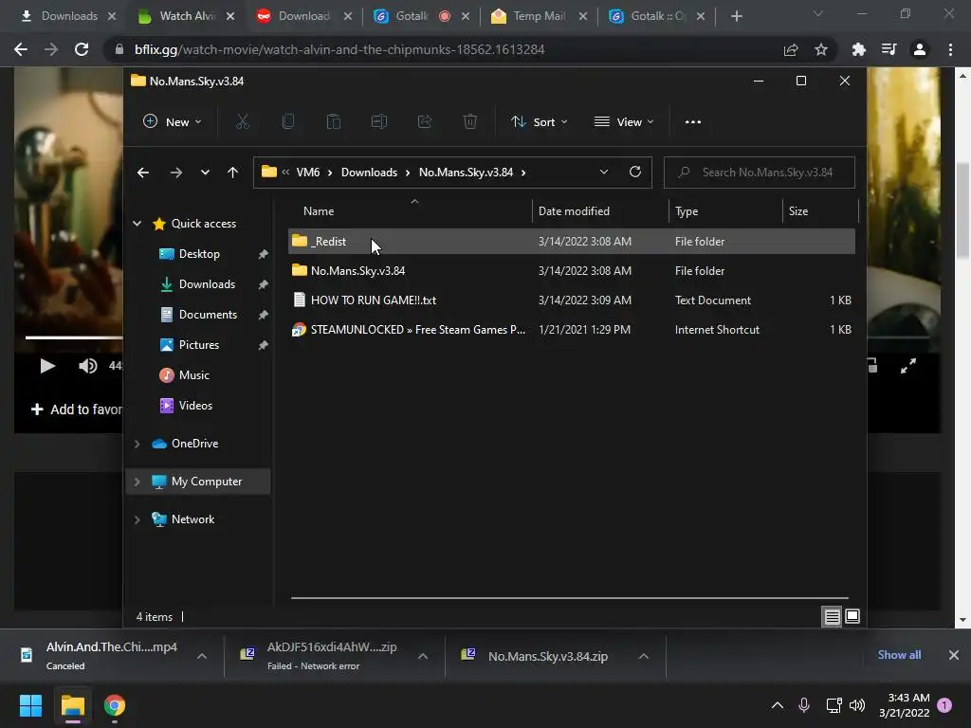Reload the bflix.gg page in Chrome
Viewport: 971px width, 728px height.
click(82, 49)
